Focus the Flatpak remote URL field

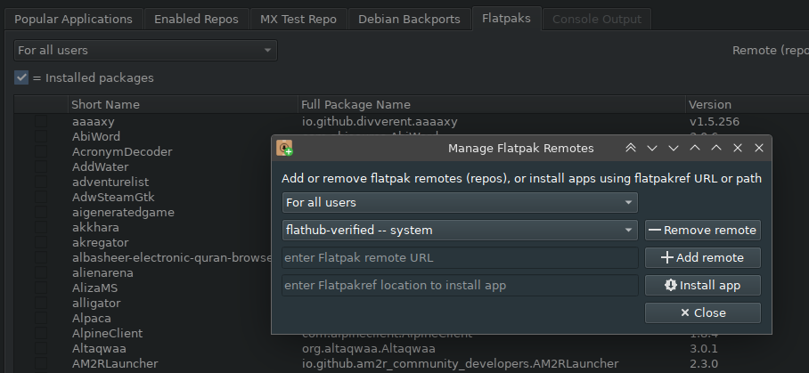(460, 257)
